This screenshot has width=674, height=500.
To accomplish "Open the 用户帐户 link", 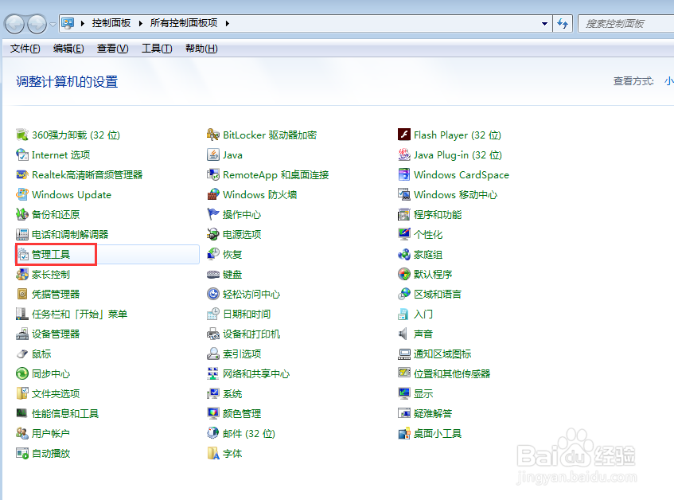I will 50,433.
